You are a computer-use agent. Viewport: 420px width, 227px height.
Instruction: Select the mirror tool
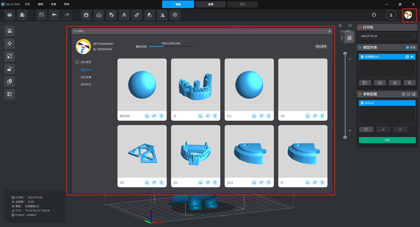pos(162,15)
